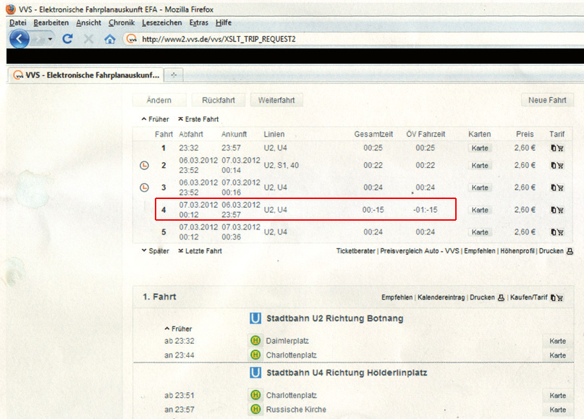Click the clock icon for trip 3
The image size is (584, 419).
pyautogui.click(x=144, y=187)
